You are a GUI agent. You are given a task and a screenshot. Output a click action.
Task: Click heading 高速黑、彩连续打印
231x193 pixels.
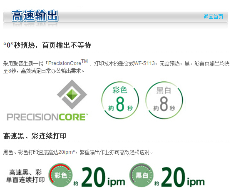tap(35, 136)
